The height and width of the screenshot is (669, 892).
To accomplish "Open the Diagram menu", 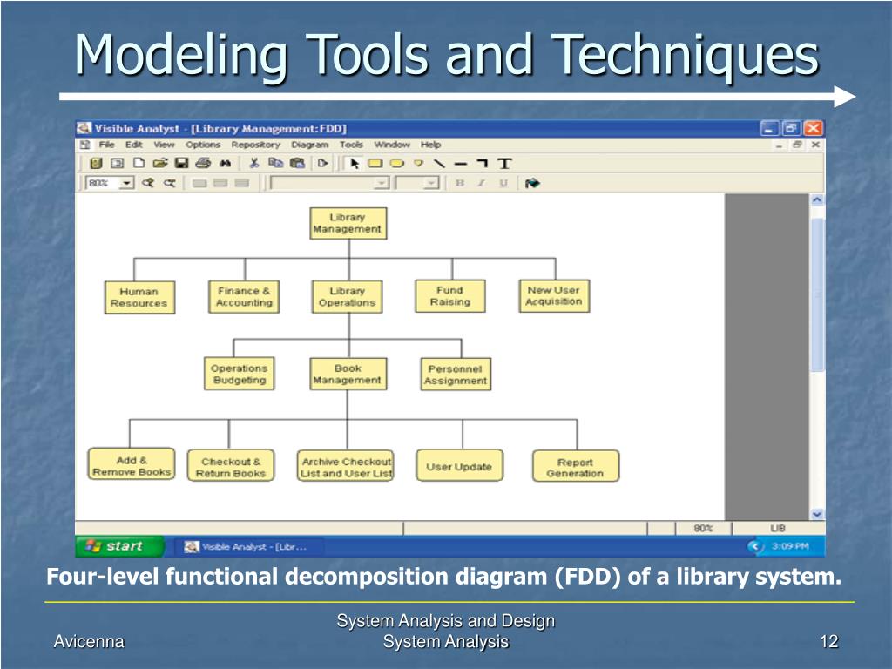I will coord(309,145).
